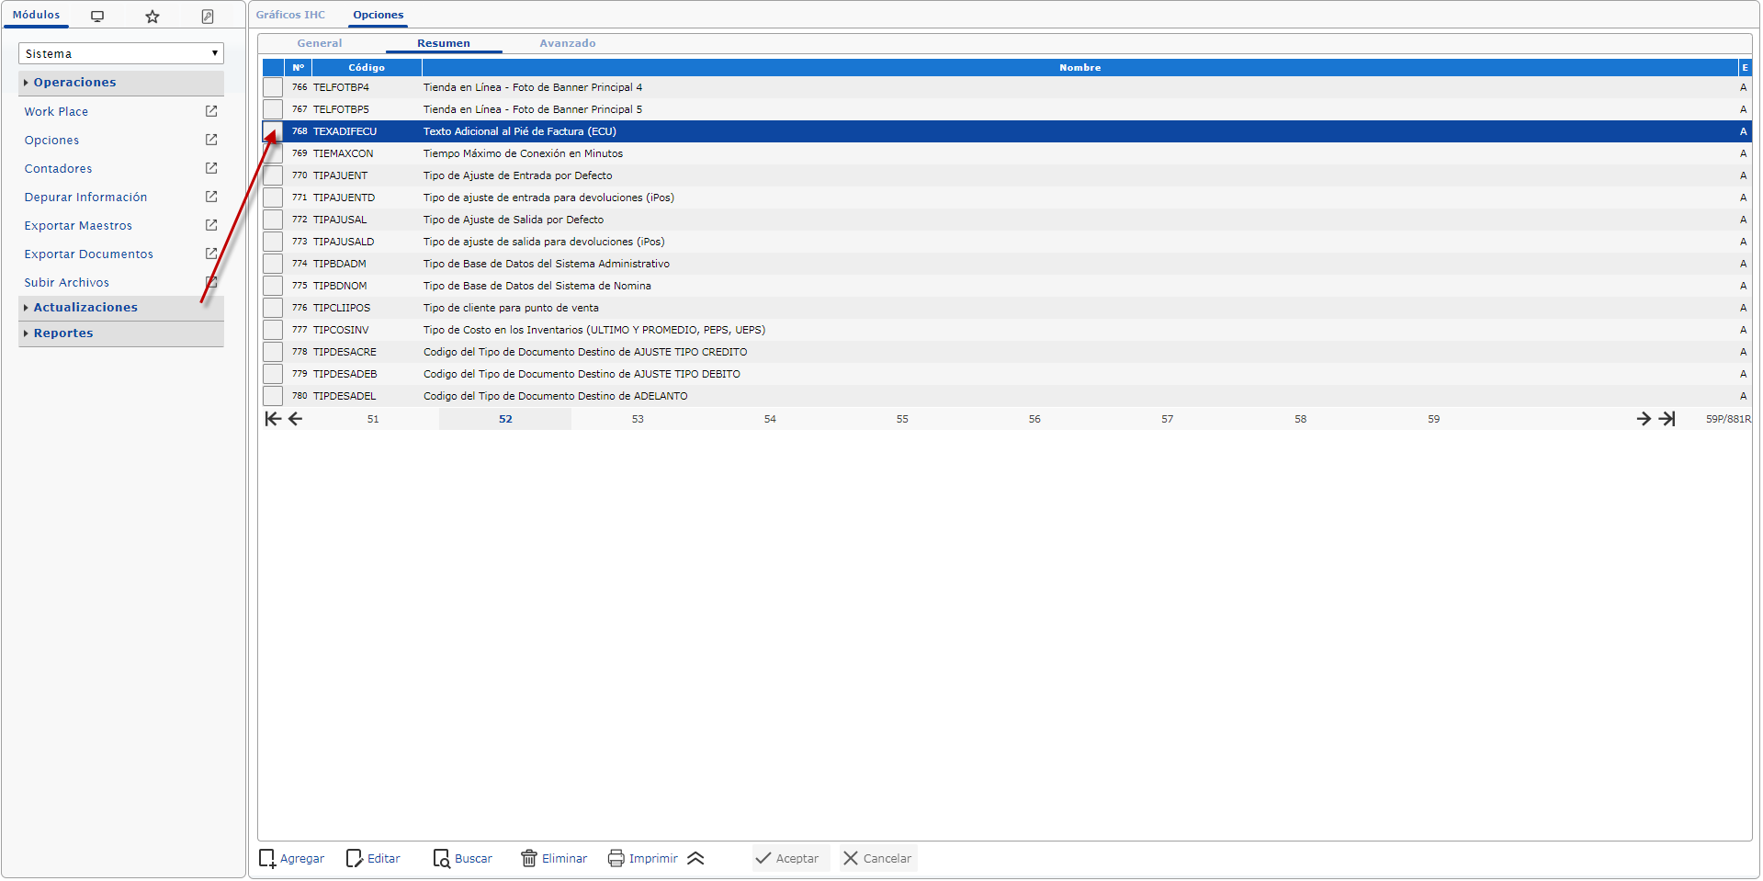Open the favorites star icon tab

pyautogui.click(x=153, y=17)
